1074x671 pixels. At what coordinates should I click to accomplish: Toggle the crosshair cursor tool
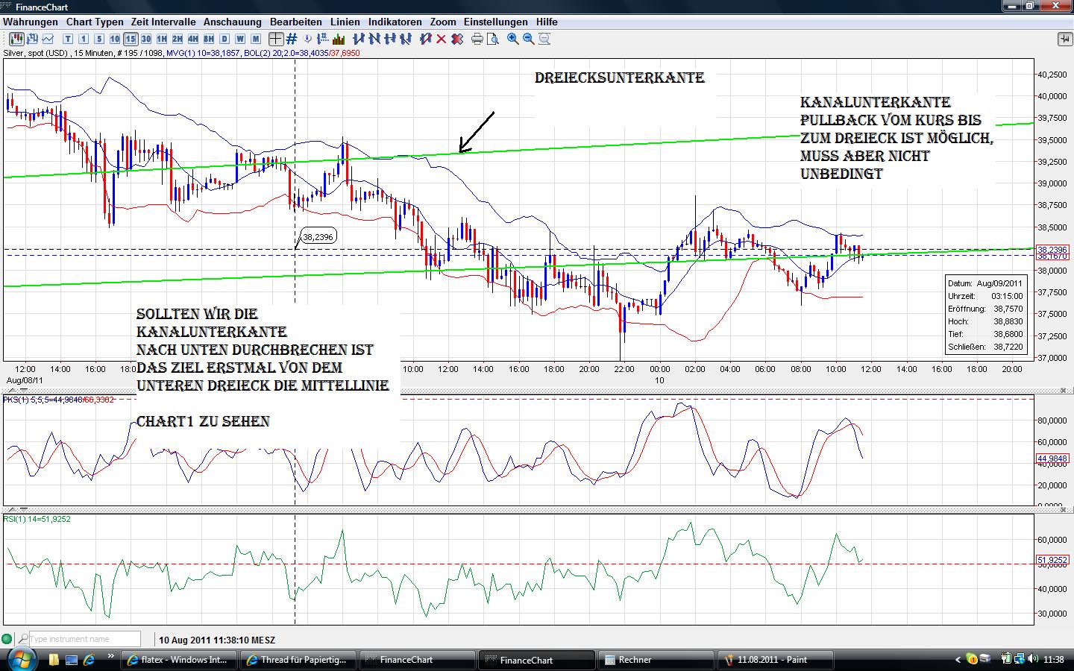pyautogui.click(x=276, y=39)
